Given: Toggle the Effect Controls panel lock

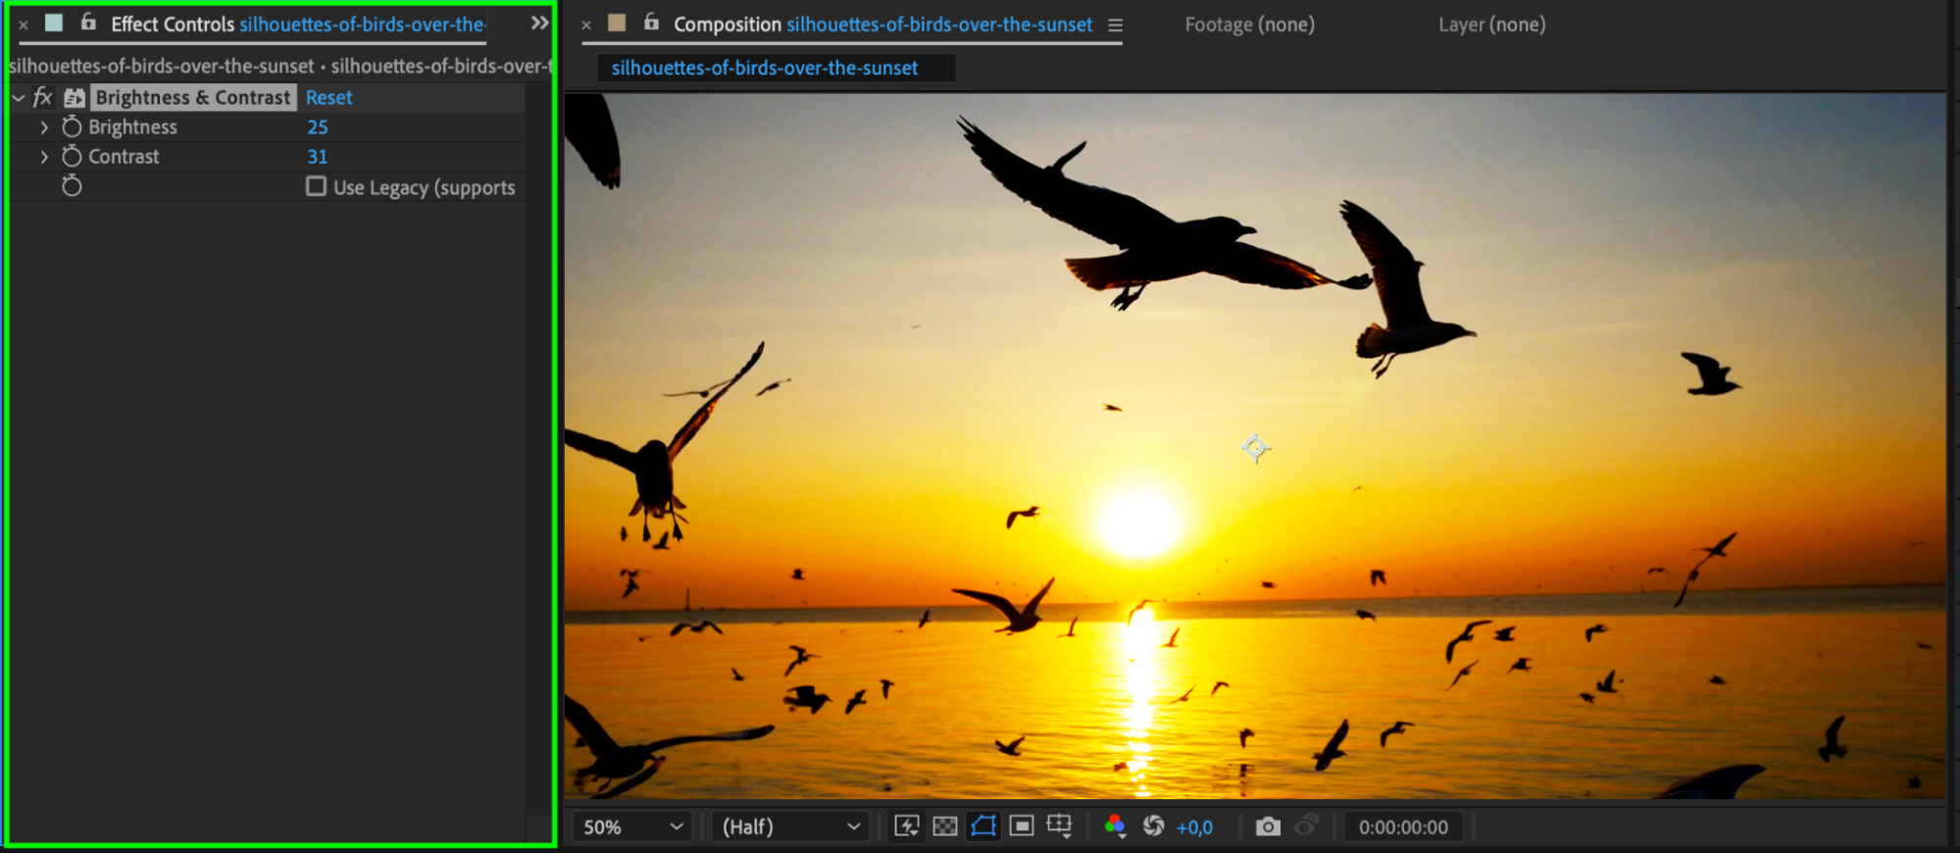Looking at the screenshot, I should [88, 22].
